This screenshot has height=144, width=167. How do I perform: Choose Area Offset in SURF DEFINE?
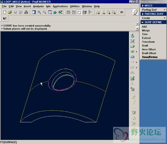(149, 50)
